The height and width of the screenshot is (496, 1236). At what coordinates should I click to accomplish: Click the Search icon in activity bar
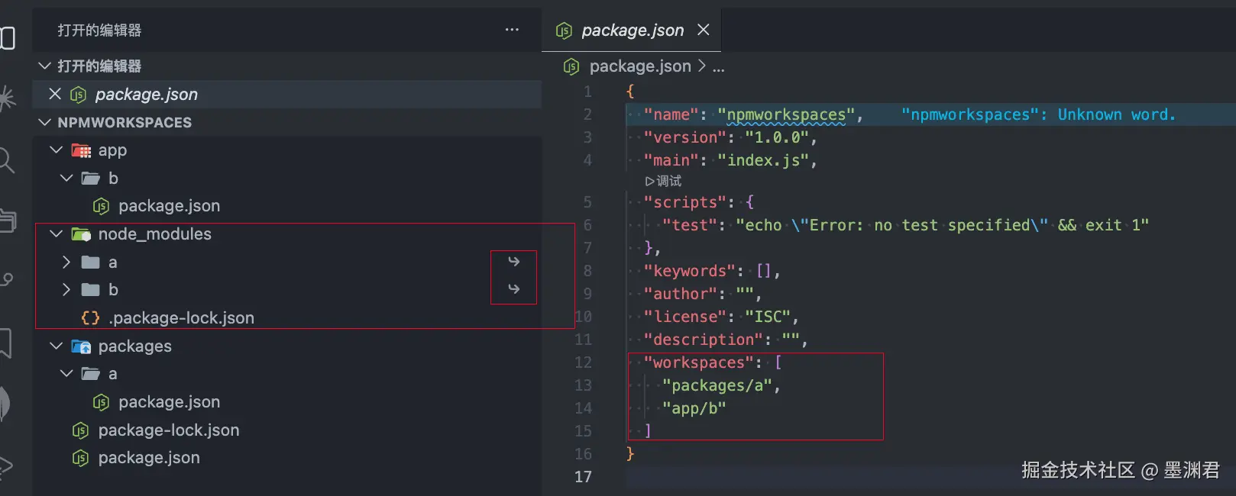click(x=6, y=160)
